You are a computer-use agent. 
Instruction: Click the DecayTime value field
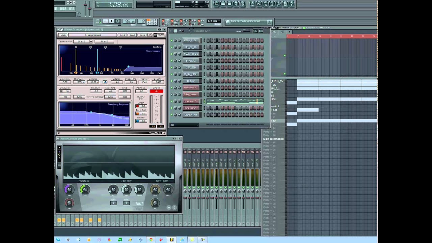(131, 82)
